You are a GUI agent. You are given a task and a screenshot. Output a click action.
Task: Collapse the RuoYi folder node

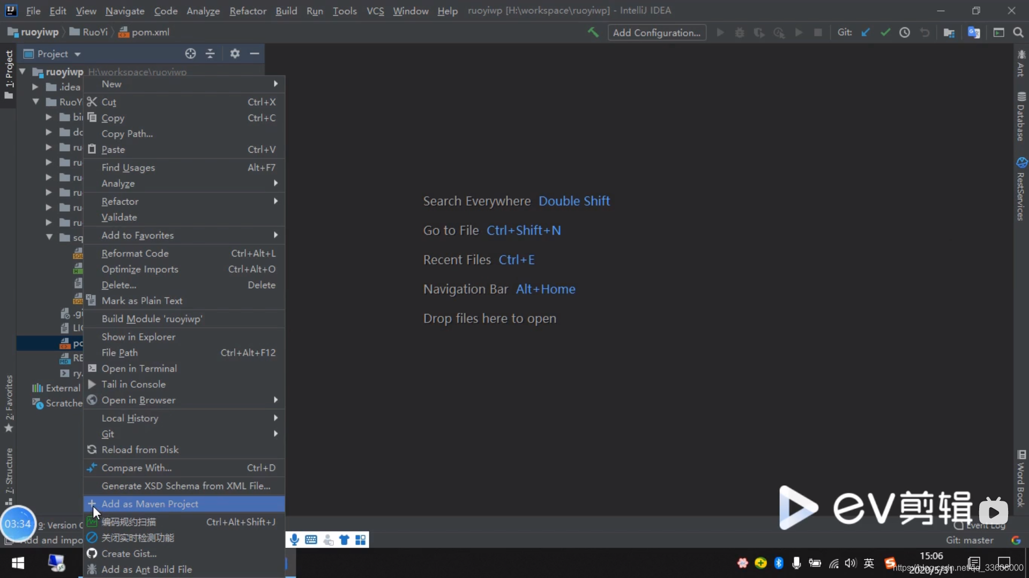pos(35,101)
